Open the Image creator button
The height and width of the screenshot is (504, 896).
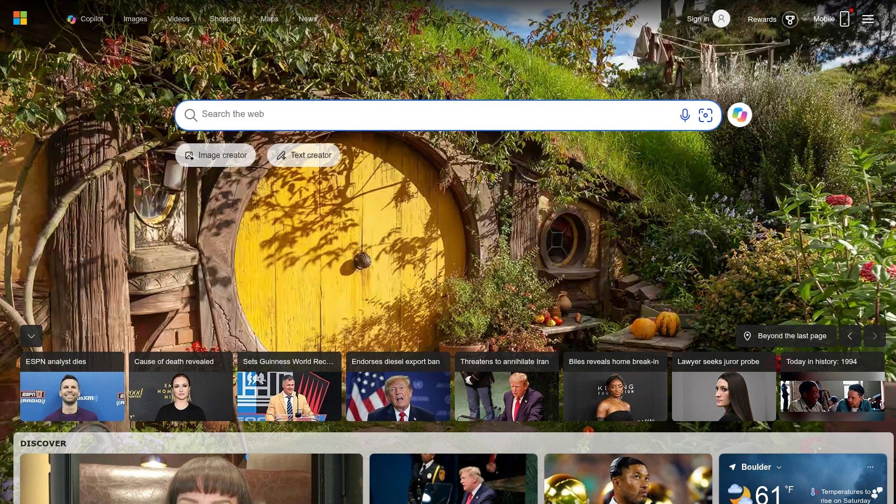(x=216, y=155)
